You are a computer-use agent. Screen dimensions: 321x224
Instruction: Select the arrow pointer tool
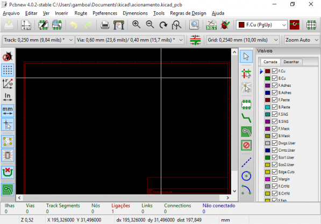tap(246, 56)
